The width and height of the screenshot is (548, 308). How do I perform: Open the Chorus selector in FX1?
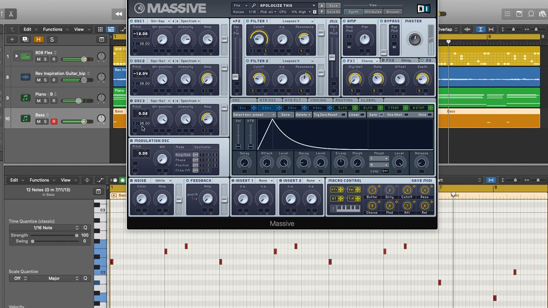click(368, 60)
